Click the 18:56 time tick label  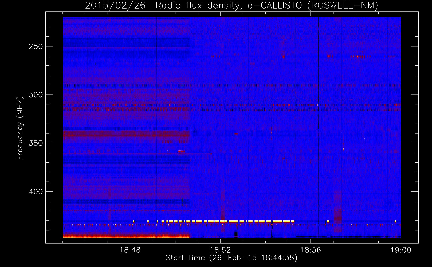click(311, 250)
